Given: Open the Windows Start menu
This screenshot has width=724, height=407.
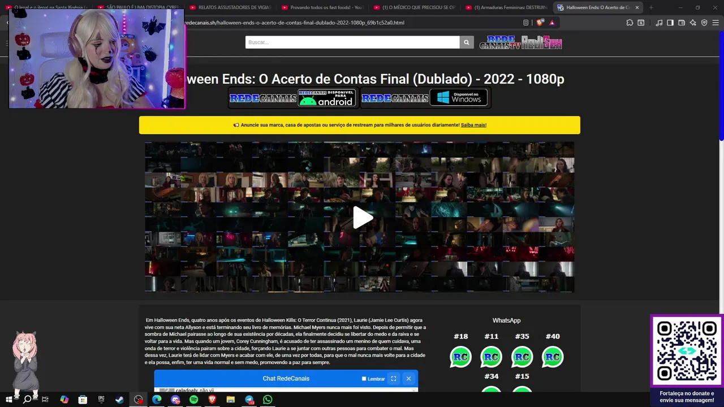Looking at the screenshot, I should [8, 400].
